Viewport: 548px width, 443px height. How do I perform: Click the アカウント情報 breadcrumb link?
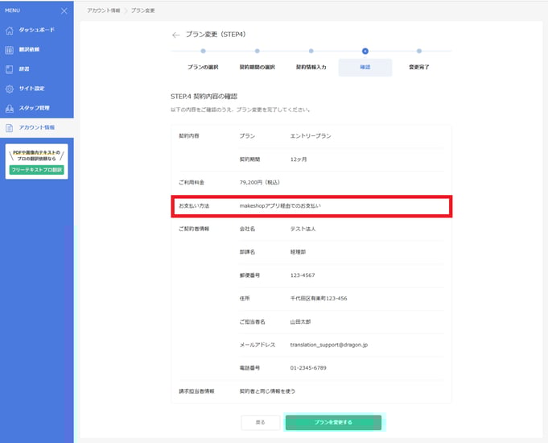click(104, 10)
